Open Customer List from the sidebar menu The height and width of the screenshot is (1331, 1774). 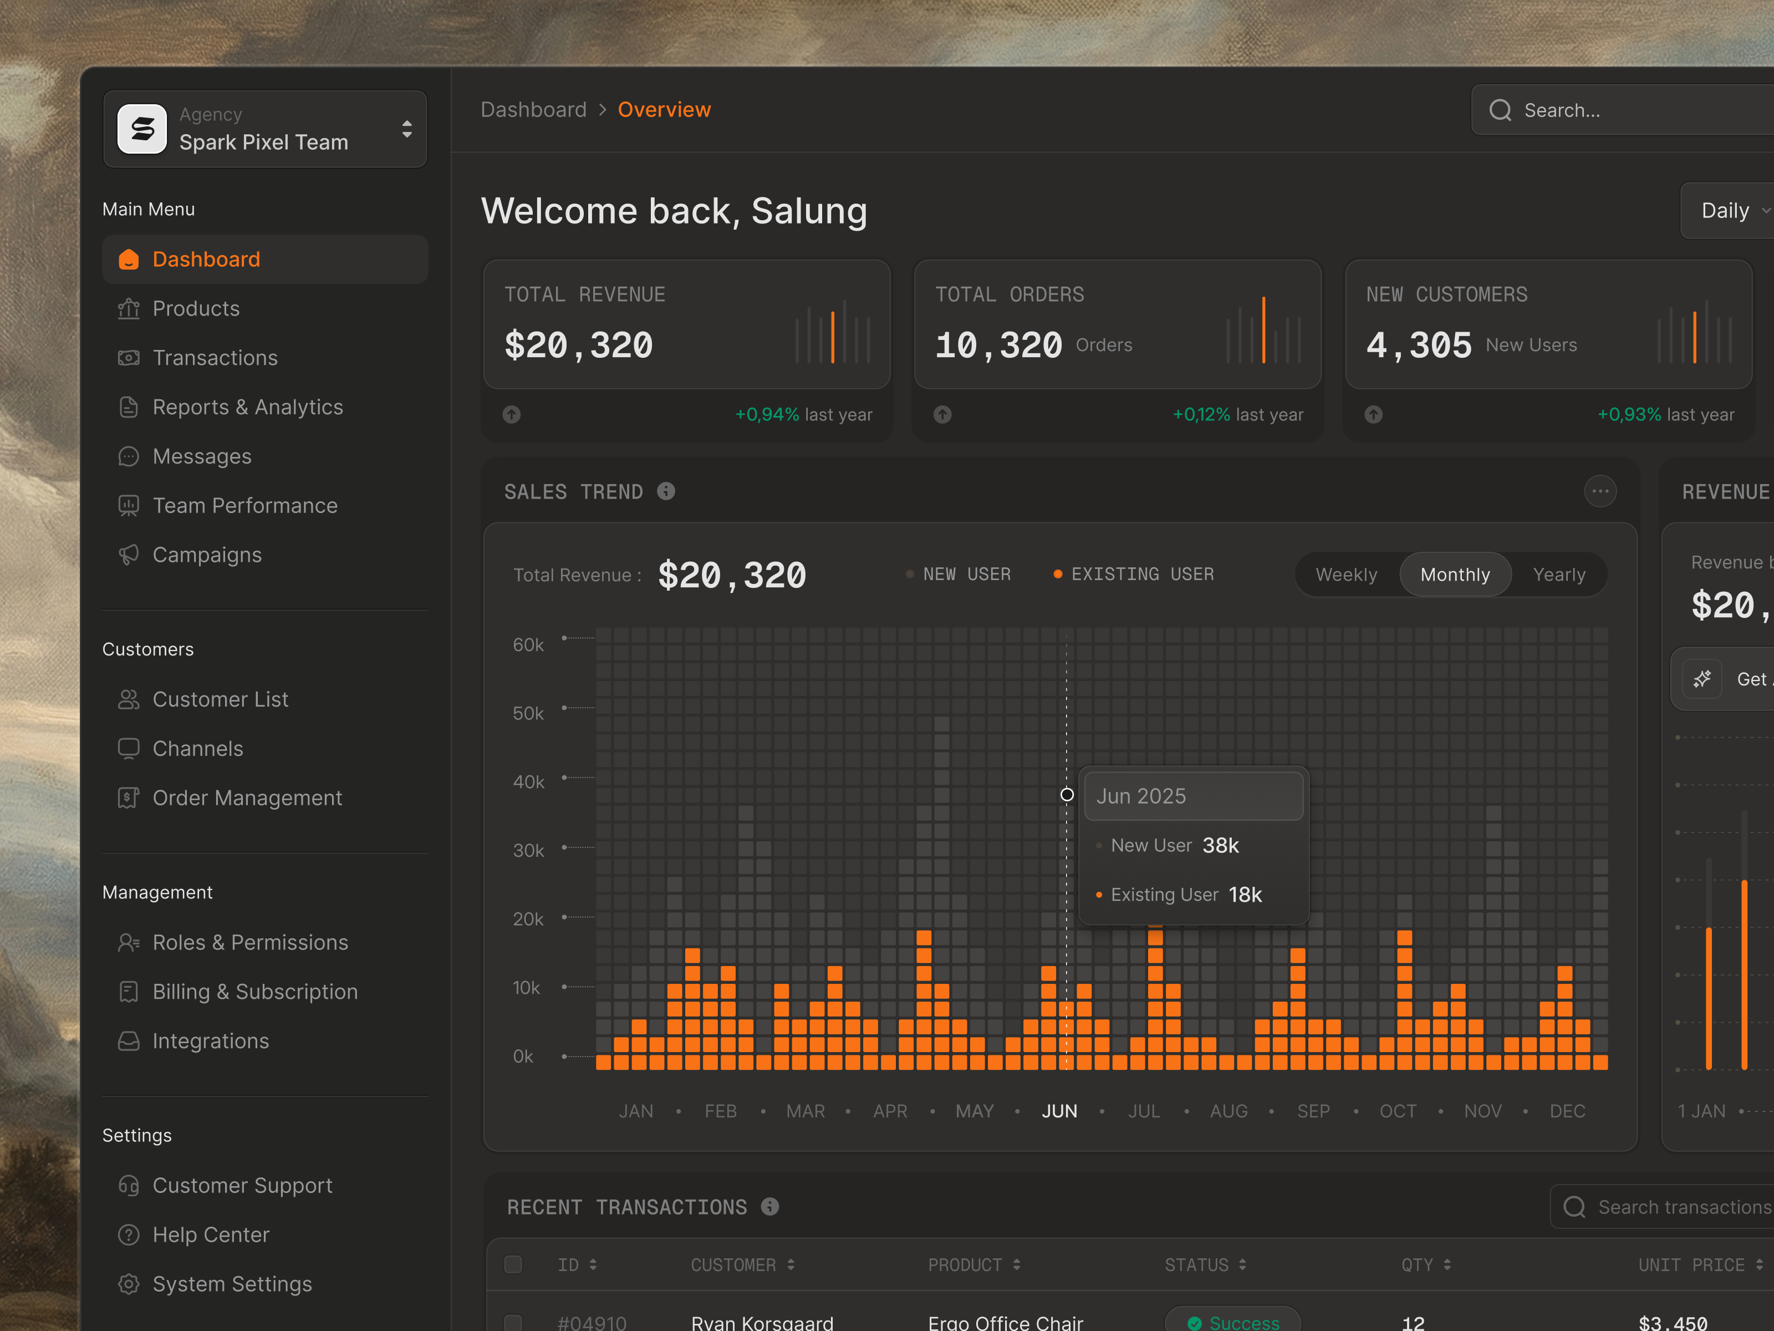pyautogui.click(x=221, y=699)
